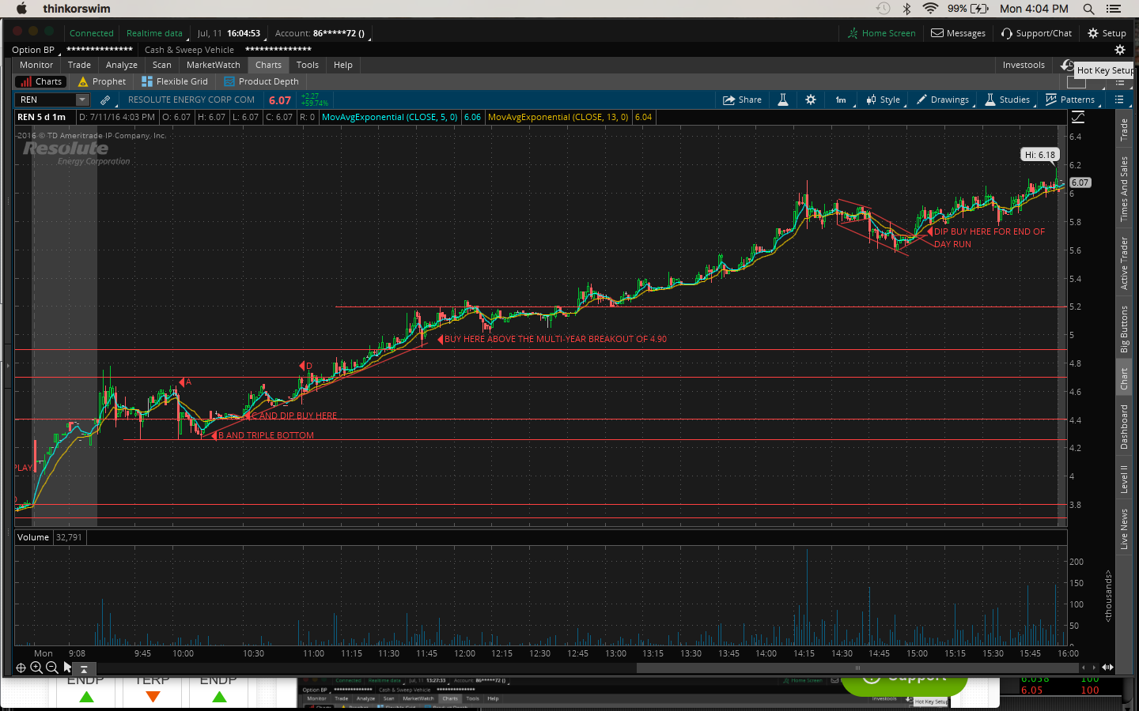Image resolution: width=1139 pixels, height=711 pixels.
Task: Click the crosshair pan tool icon
Action: point(21,668)
